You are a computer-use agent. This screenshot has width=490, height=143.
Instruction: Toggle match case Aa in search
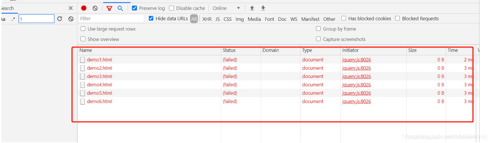pos(3,19)
